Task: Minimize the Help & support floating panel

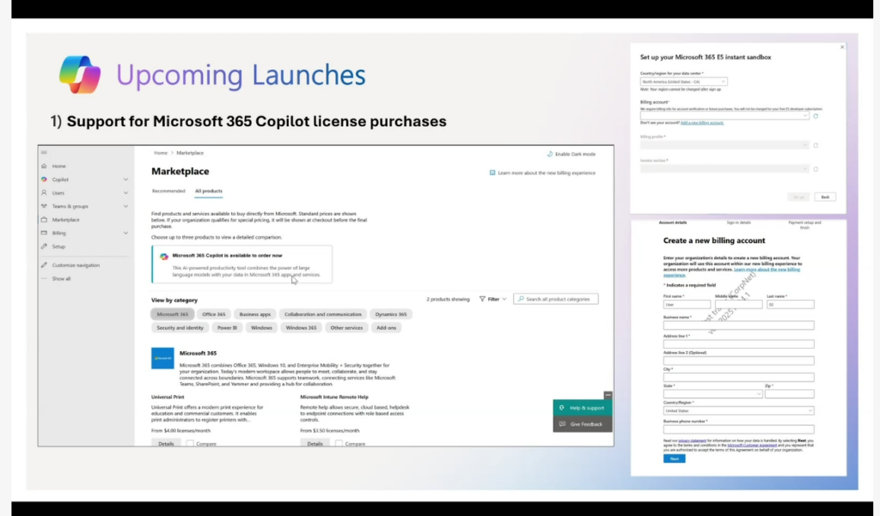Action: pos(608,395)
